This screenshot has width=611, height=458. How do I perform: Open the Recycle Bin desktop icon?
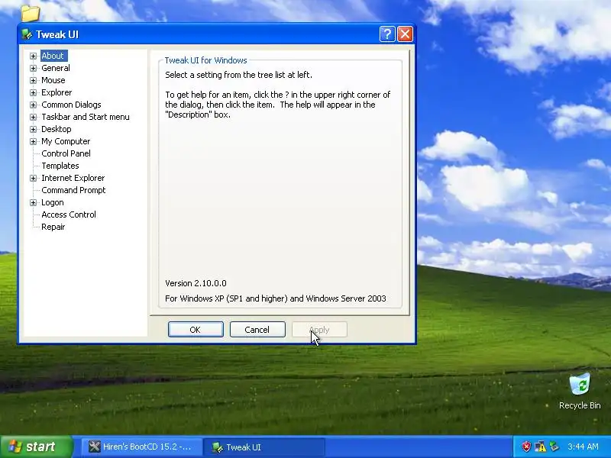[580, 391]
